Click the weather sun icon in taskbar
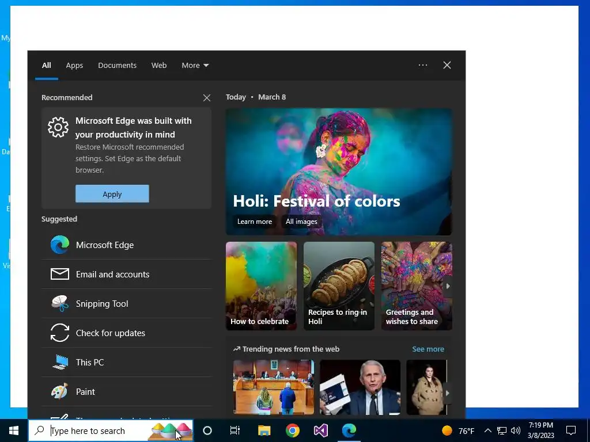Viewport: 590px width, 442px height. [447, 430]
